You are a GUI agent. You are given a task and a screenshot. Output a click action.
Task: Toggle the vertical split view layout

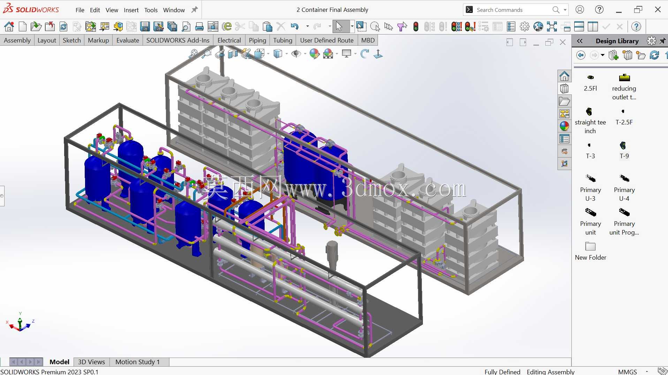click(x=593, y=26)
